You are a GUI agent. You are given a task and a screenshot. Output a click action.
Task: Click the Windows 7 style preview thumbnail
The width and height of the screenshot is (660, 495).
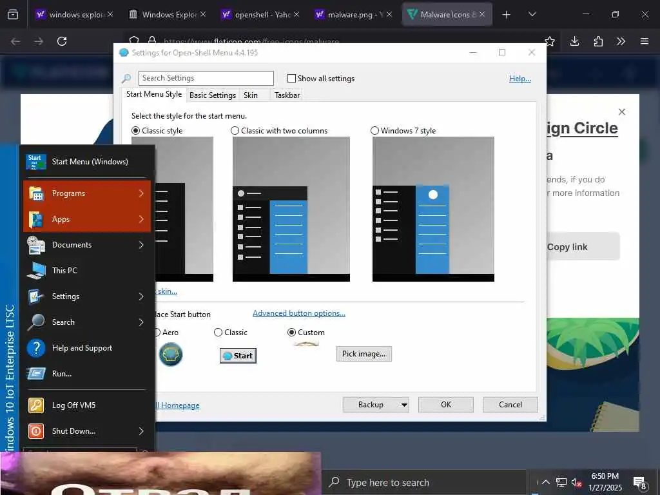(x=433, y=209)
